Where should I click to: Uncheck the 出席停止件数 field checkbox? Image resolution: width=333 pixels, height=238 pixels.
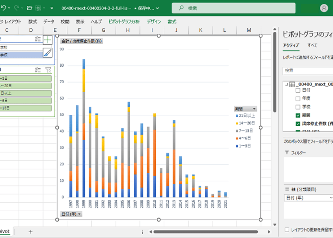click(298, 124)
